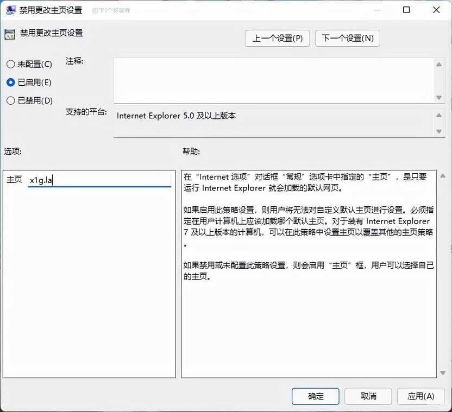The width and height of the screenshot is (452, 412).
Task: Click the title bar window icon
Action: 11,10
